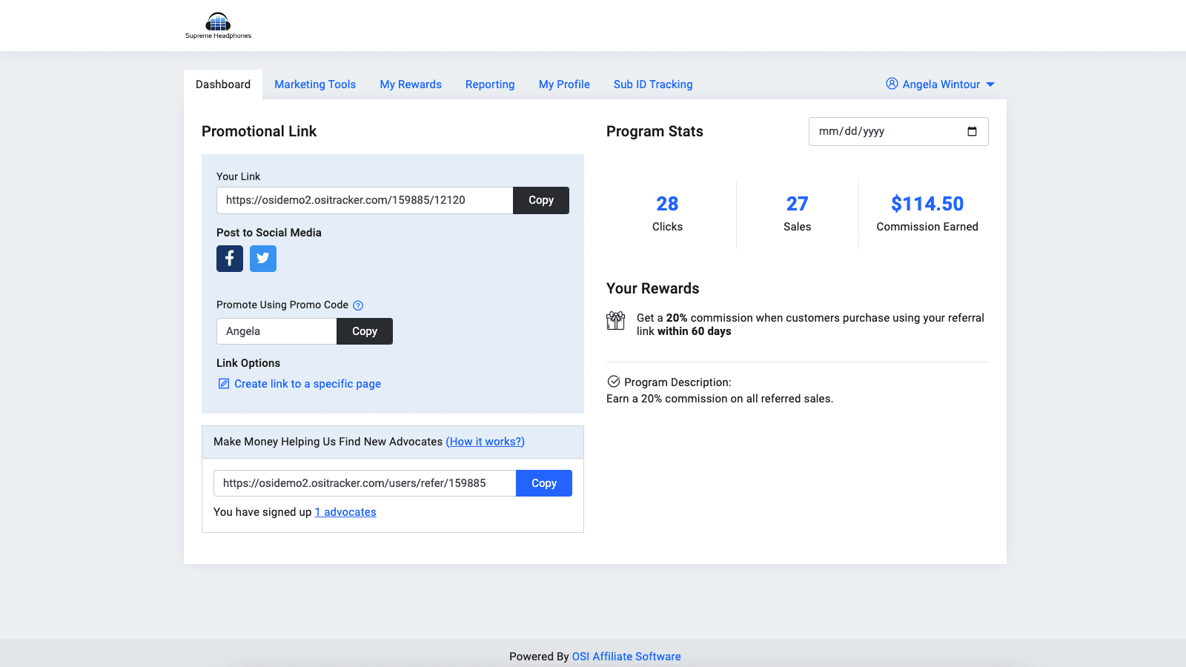1186x667 pixels.
Task: Click the link icon before Create link text
Action: point(223,383)
